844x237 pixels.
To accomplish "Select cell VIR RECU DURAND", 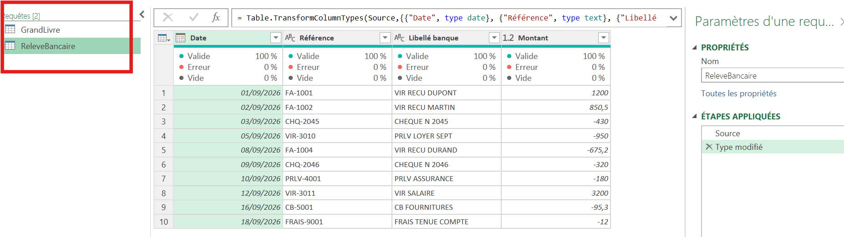I will tap(447, 150).
